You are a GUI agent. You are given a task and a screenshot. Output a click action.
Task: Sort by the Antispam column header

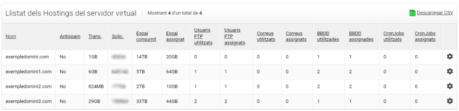coord(70,36)
